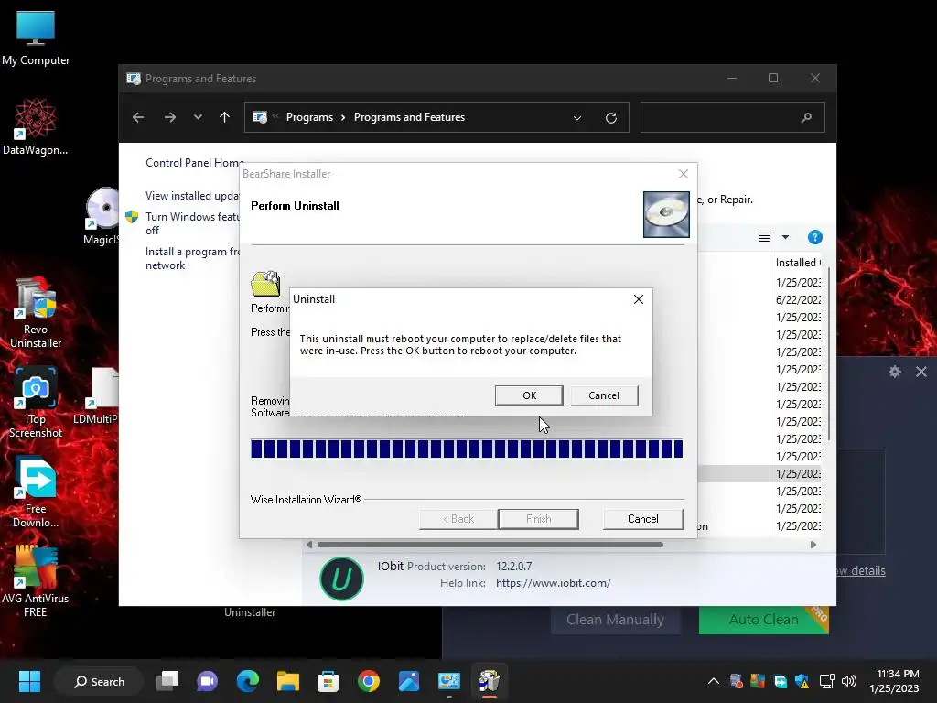The height and width of the screenshot is (703, 937).
Task: Click the Back button in the wizard
Action: pyautogui.click(x=458, y=519)
